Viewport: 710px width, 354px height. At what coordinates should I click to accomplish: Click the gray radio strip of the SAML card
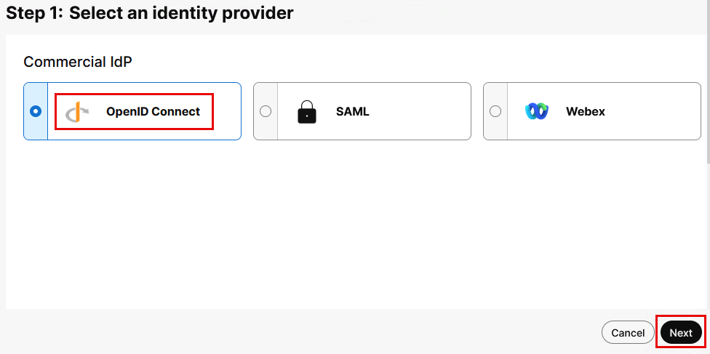[x=266, y=127]
